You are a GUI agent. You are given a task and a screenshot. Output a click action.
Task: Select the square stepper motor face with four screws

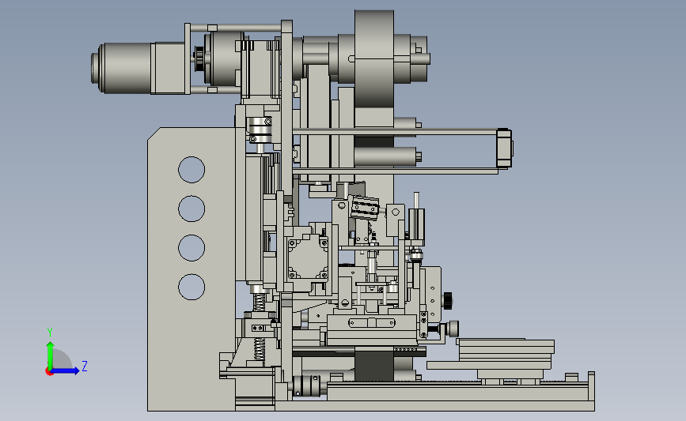(308, 257)
